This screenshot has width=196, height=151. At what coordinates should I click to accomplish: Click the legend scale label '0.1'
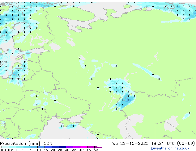click(x=3, y=150)
